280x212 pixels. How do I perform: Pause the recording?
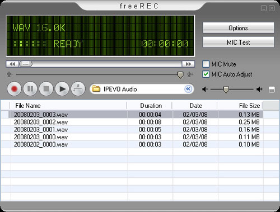(30, 89)
